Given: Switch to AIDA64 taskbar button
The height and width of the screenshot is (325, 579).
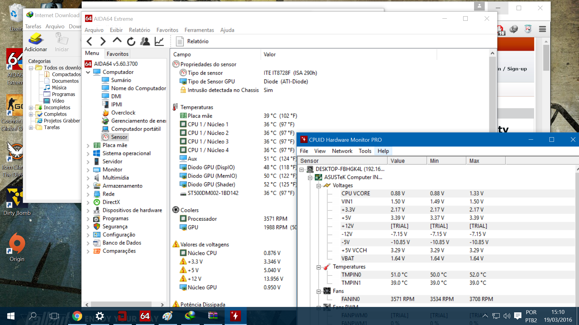Looking at the screenshot, I should tap(145, 316).
